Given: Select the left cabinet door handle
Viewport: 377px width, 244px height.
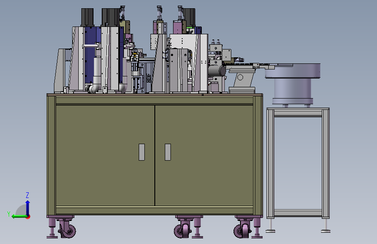Looking at the screenshot, I should tap(142, 152).
